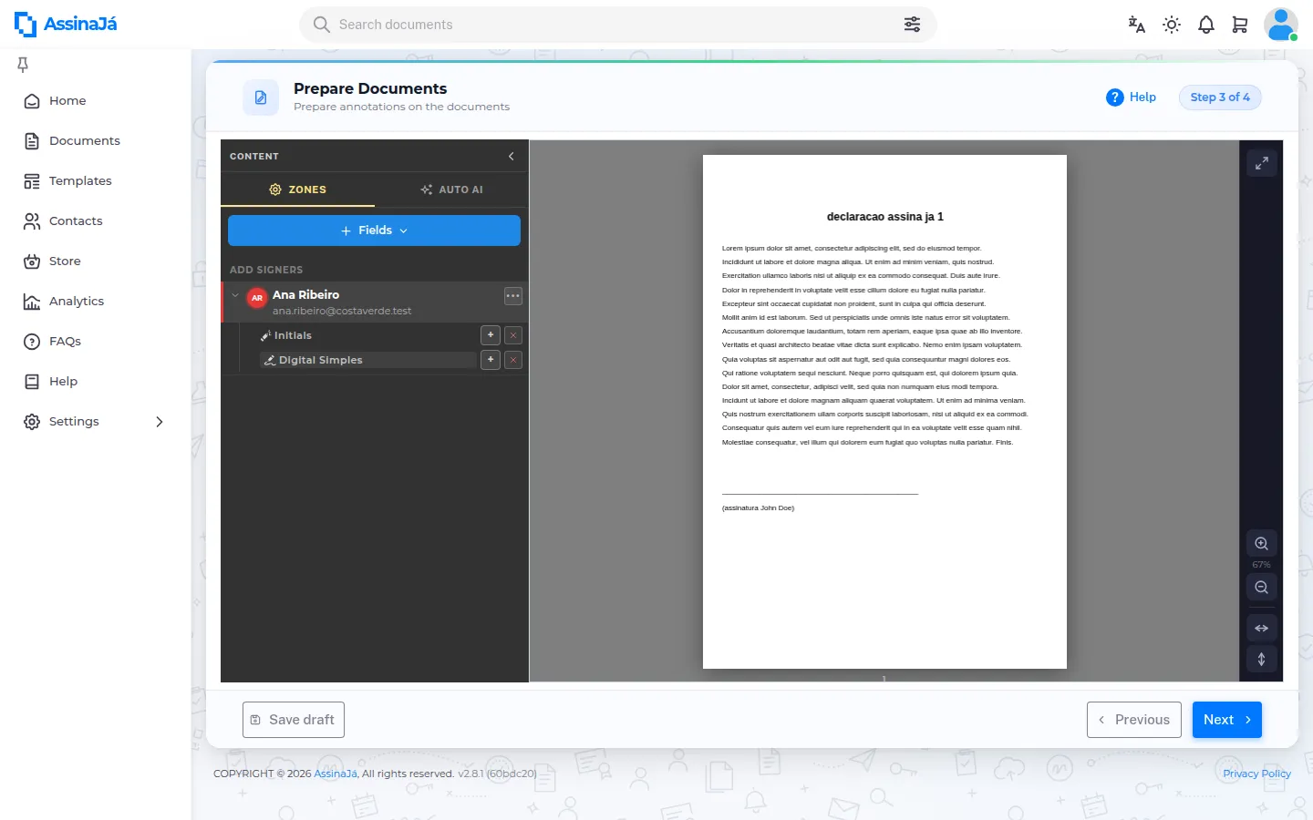Open Ana Ribeiro's more options menu

coord(513,296)
